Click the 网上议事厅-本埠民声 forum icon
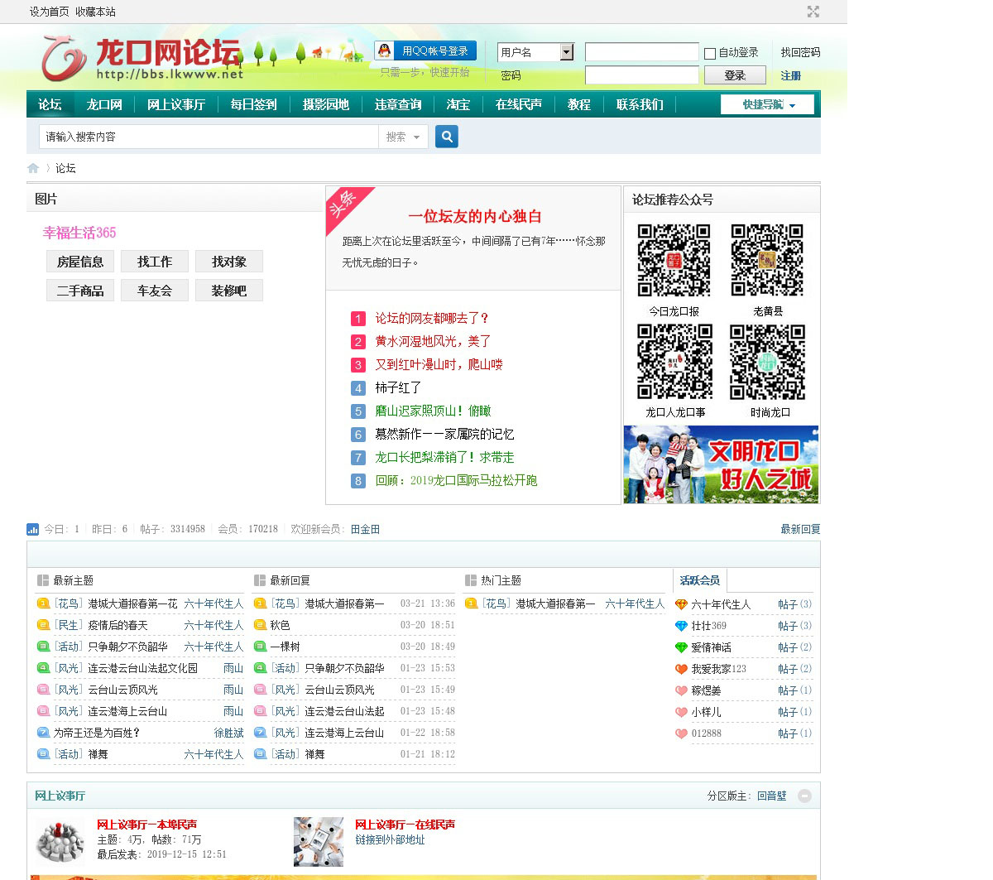 [x=60, y=841]
